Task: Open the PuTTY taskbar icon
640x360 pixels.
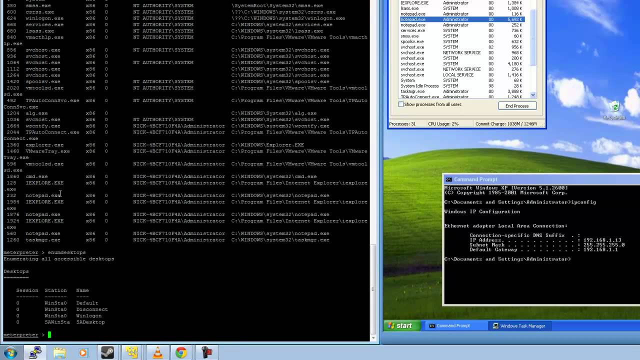Action: pyautogui.click(x=35, y=353)
